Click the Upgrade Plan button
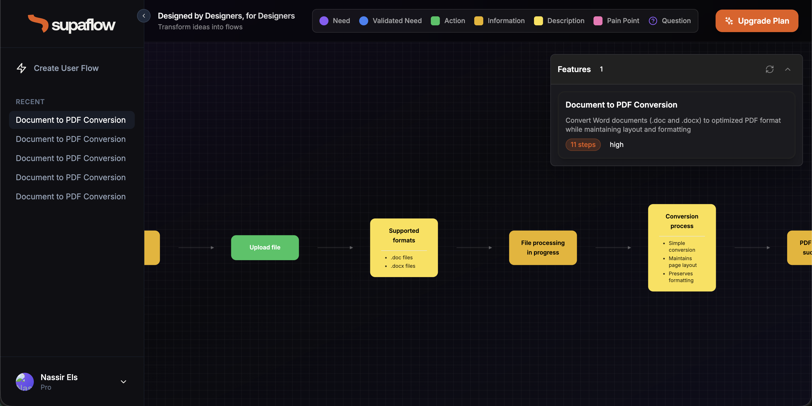 [x=756, y=21]
